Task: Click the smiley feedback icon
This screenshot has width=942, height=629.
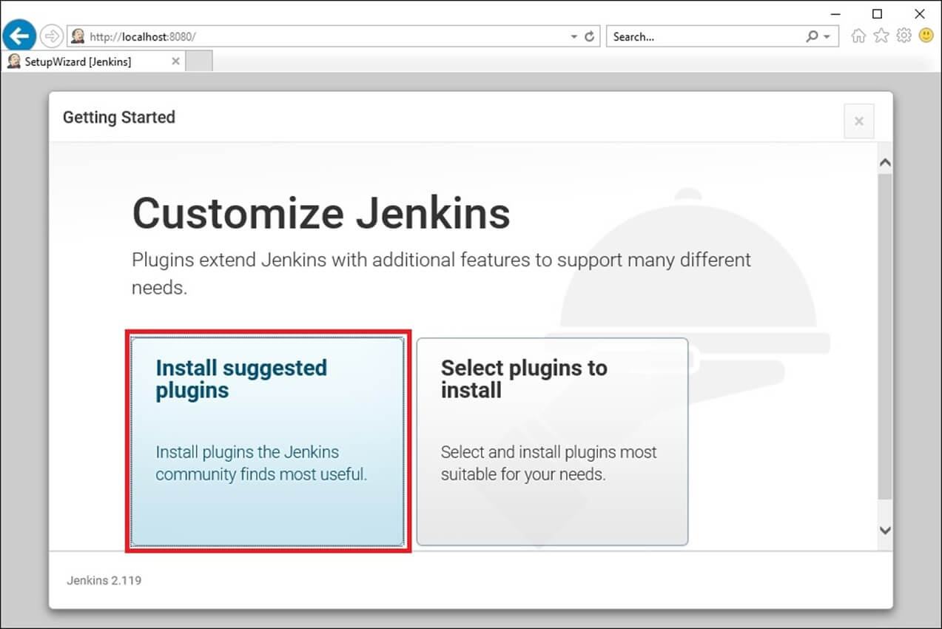Action: pyautogui.click(x=926, y=36)
